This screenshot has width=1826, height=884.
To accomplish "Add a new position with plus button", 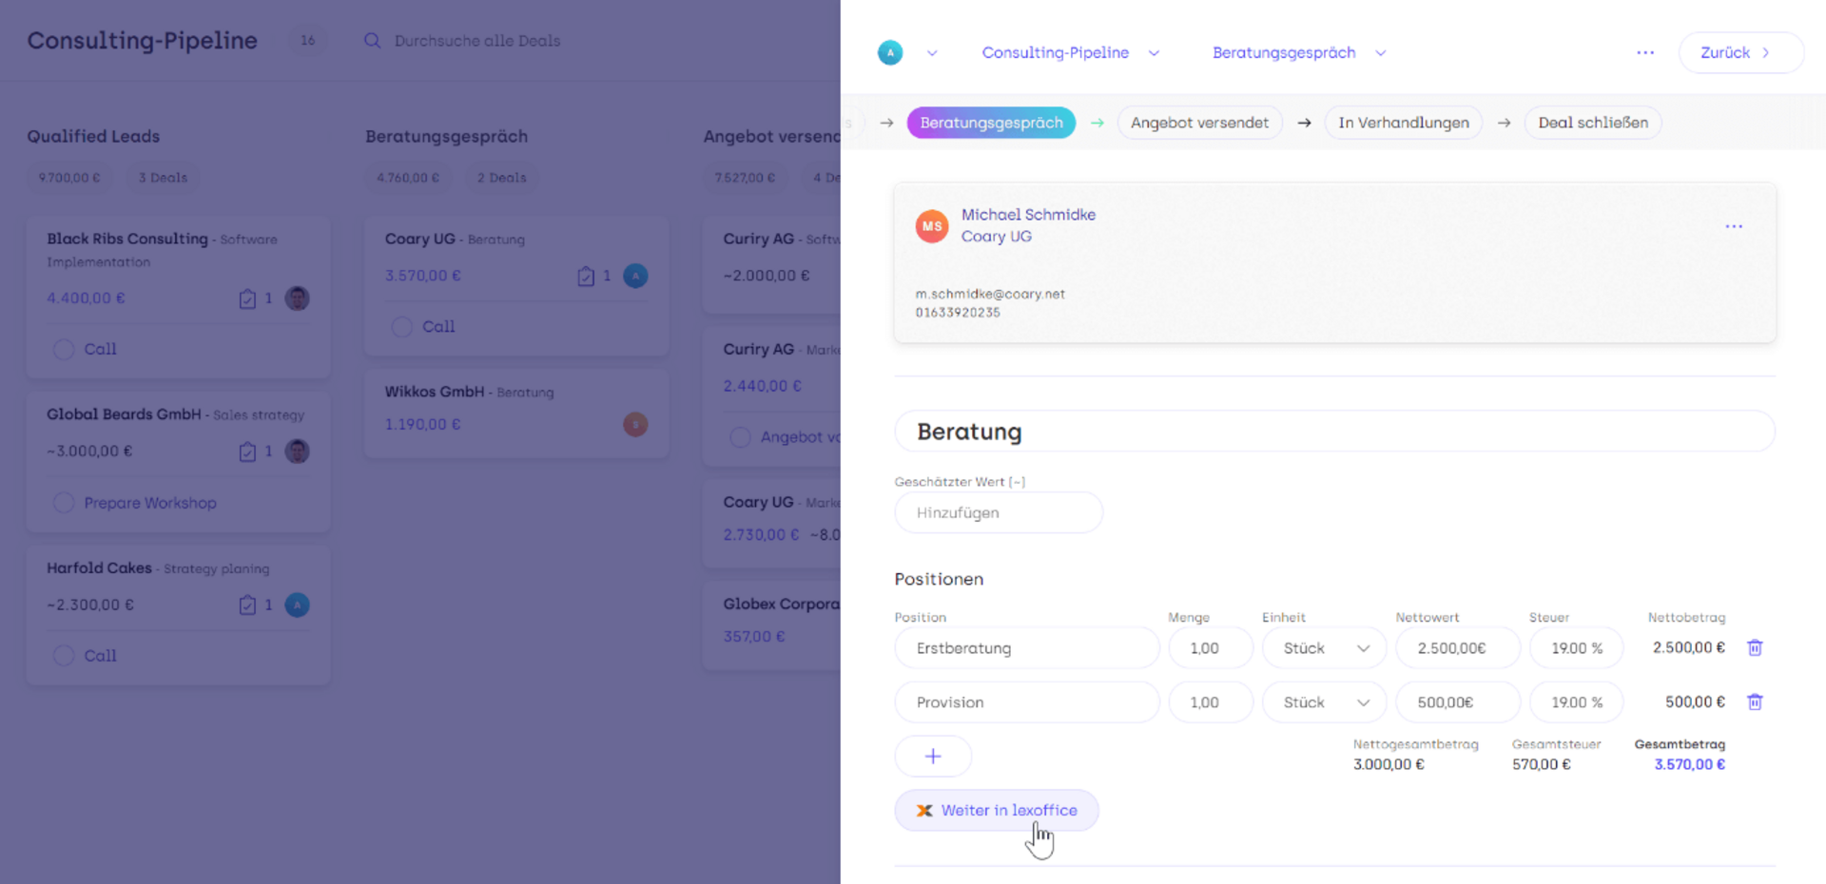I will pyautogui.click(x=933, y=757).
